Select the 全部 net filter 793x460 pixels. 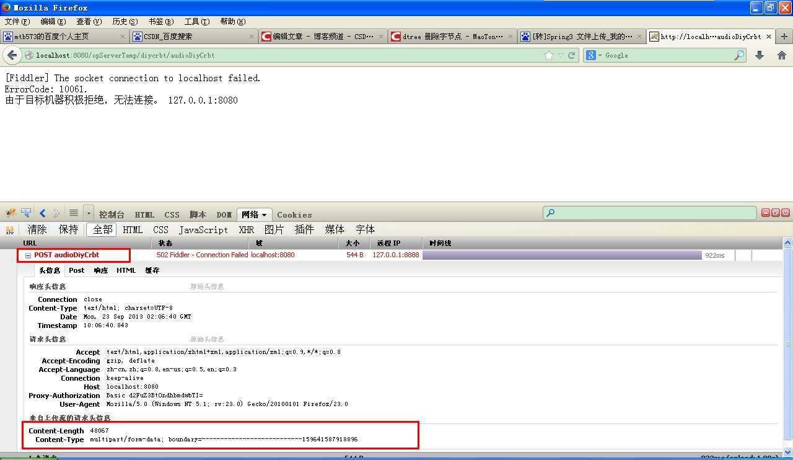point(102,229)
